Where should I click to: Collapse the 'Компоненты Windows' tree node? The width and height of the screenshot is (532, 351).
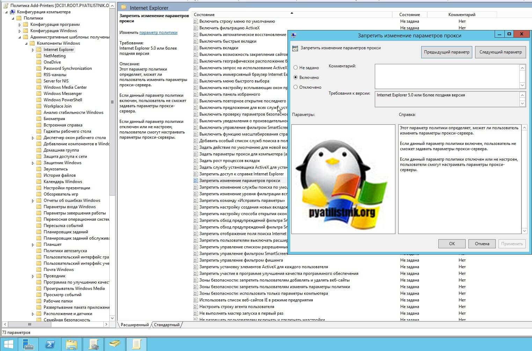[26, 44]
